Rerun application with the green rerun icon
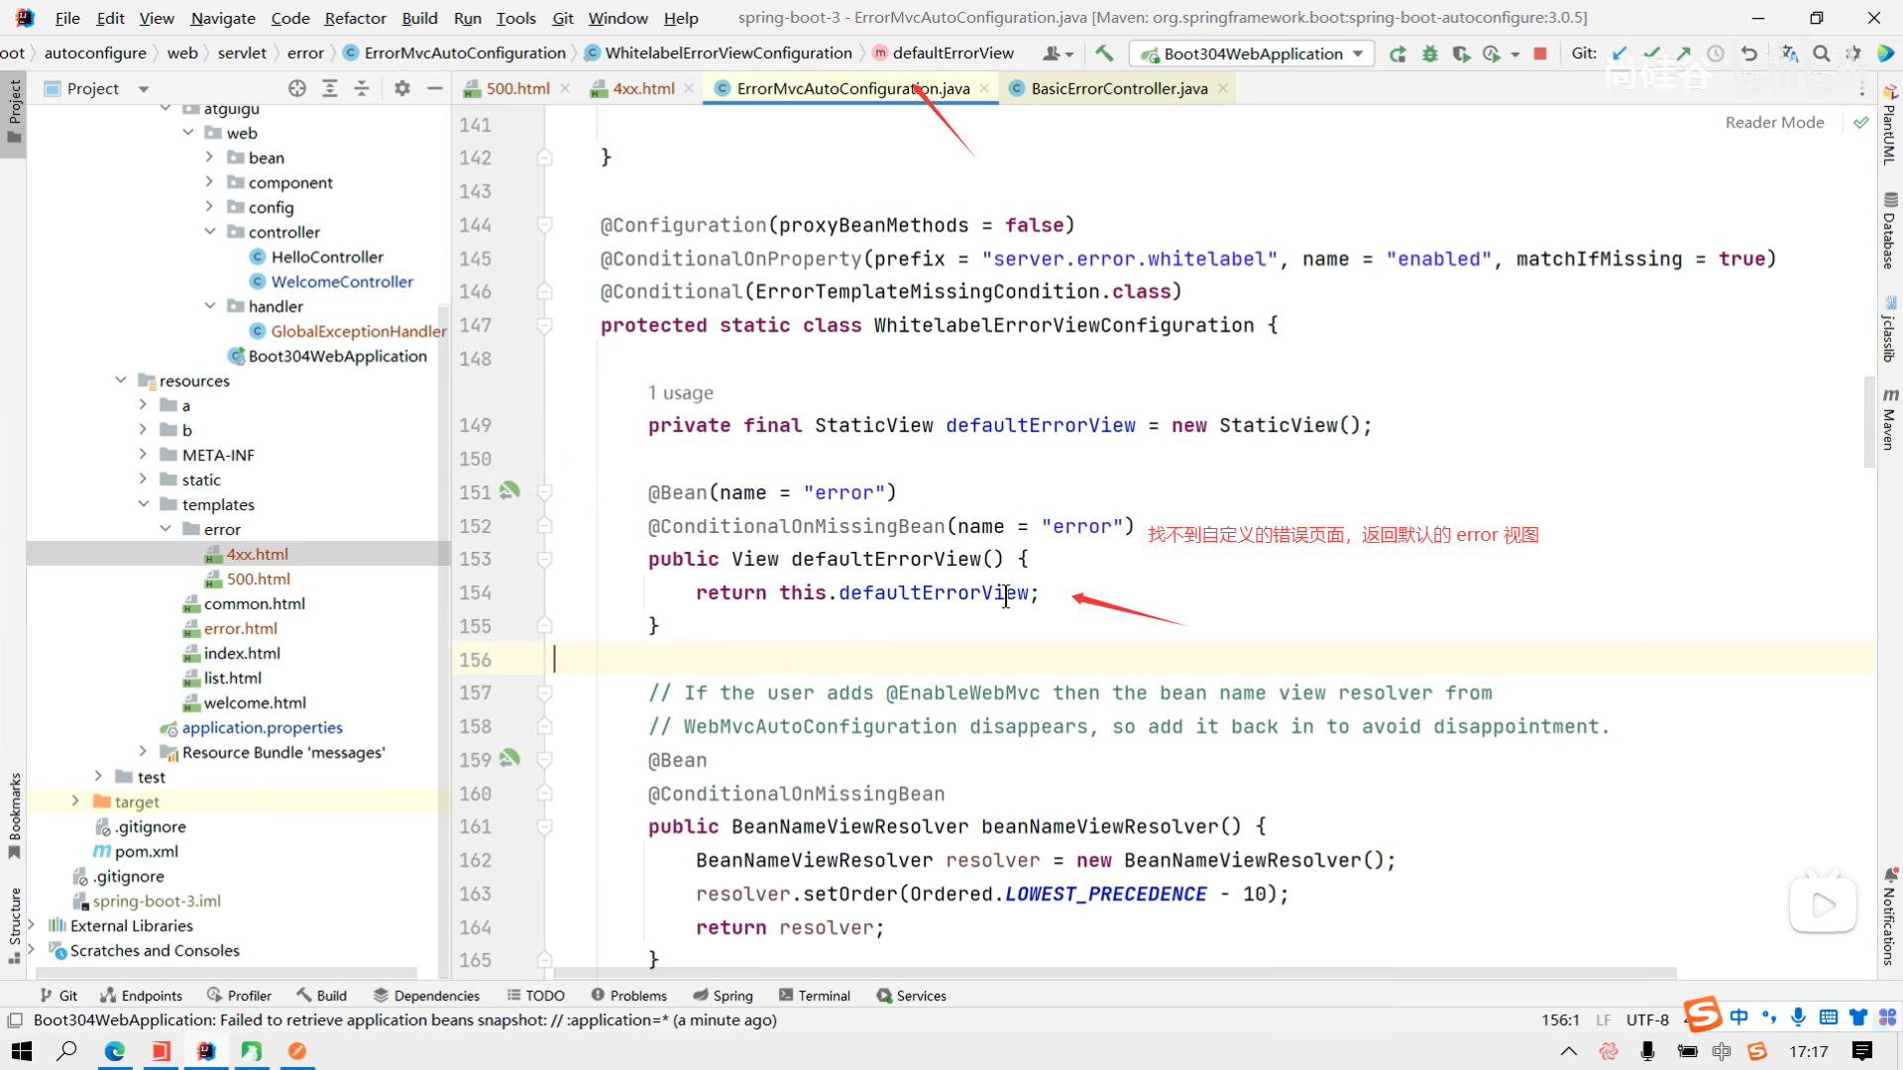This screenshot has height=1070, width=1903. point(1398,53)
